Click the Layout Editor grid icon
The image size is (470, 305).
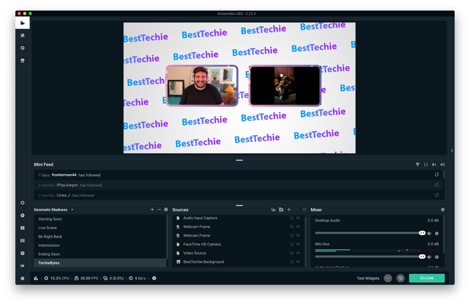pos(22,228)
